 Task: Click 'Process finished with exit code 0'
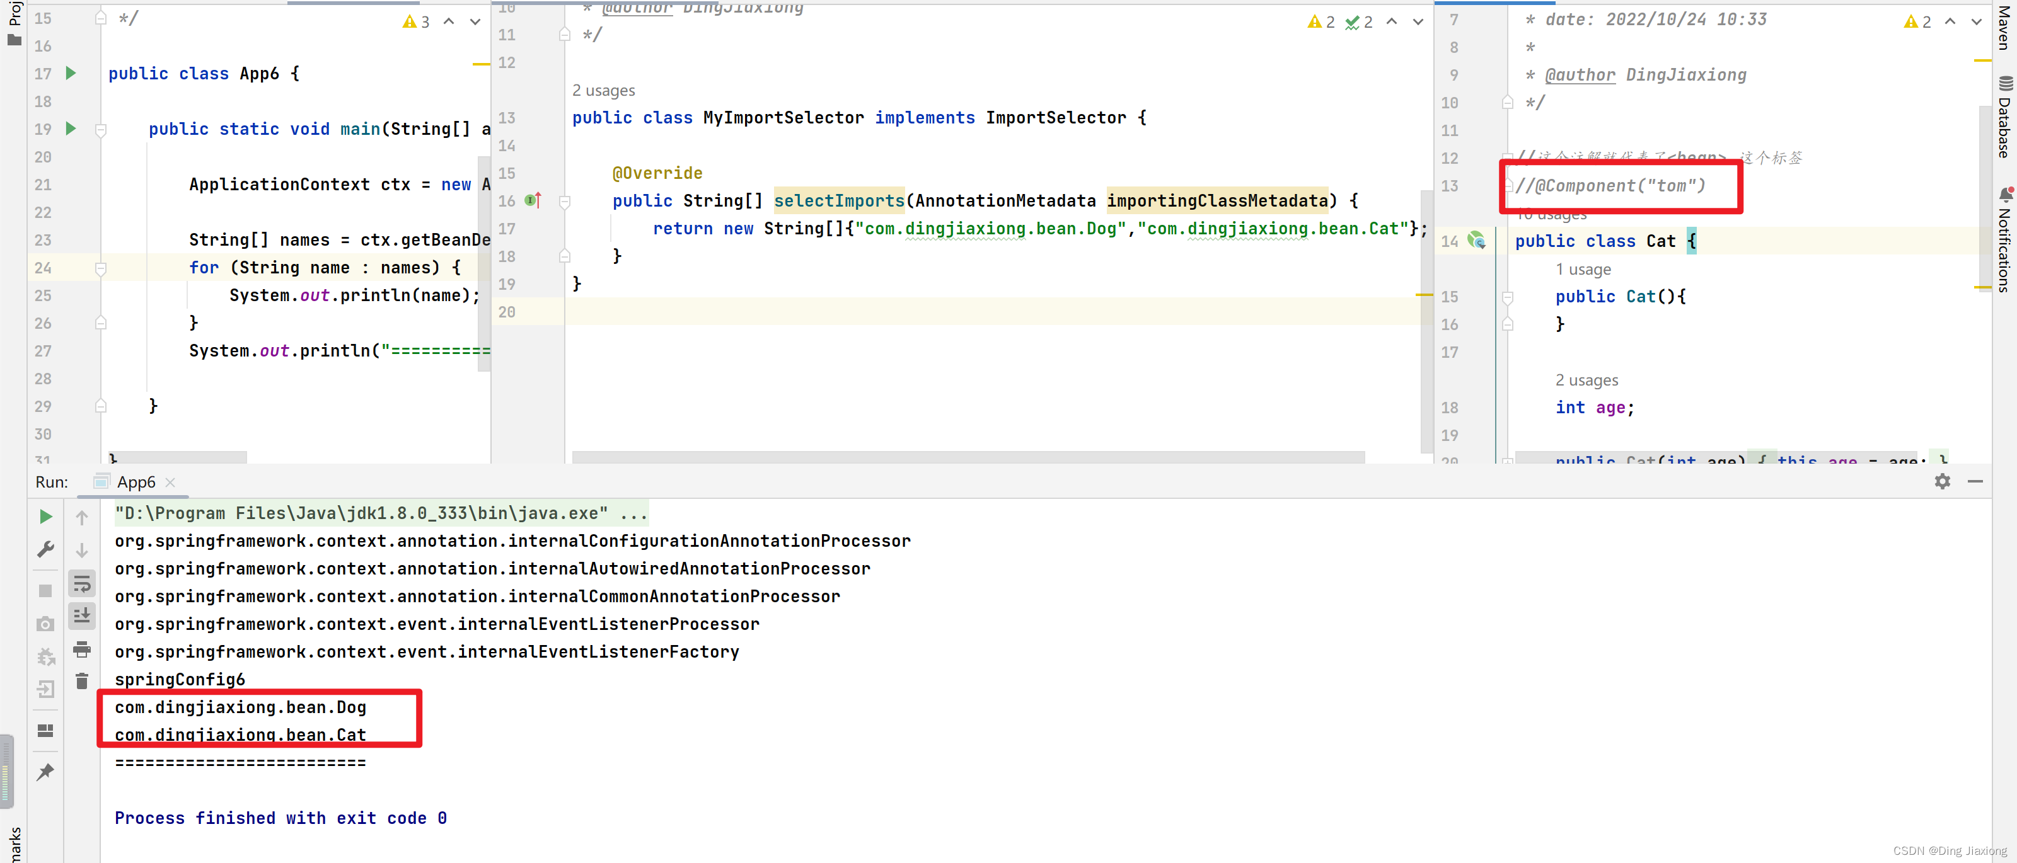pyautogui.click(x=280, y=818)
